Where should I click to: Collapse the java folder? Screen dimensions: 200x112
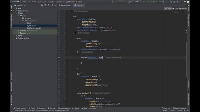(x=16, y=13)
